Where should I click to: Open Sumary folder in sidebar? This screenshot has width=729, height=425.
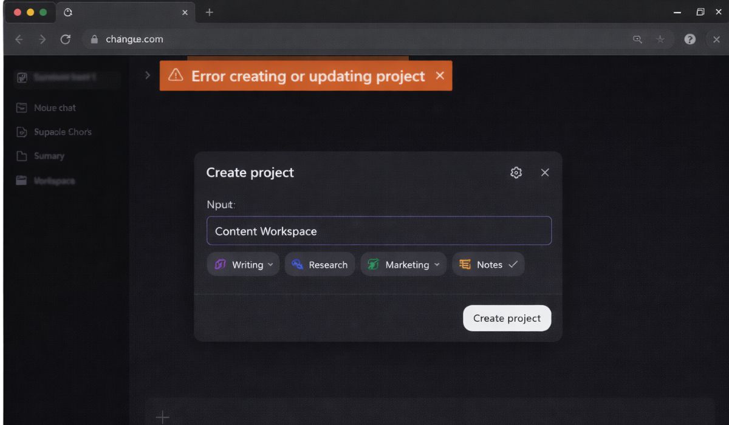(49, 156)
